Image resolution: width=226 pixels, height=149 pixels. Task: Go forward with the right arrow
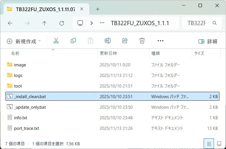(x=27, y=23)
